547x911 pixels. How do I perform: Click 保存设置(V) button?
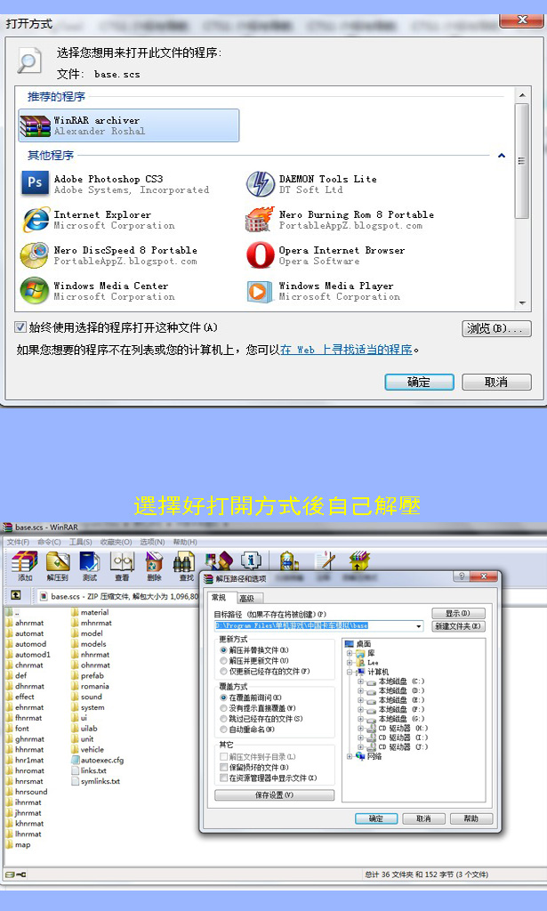275,795
